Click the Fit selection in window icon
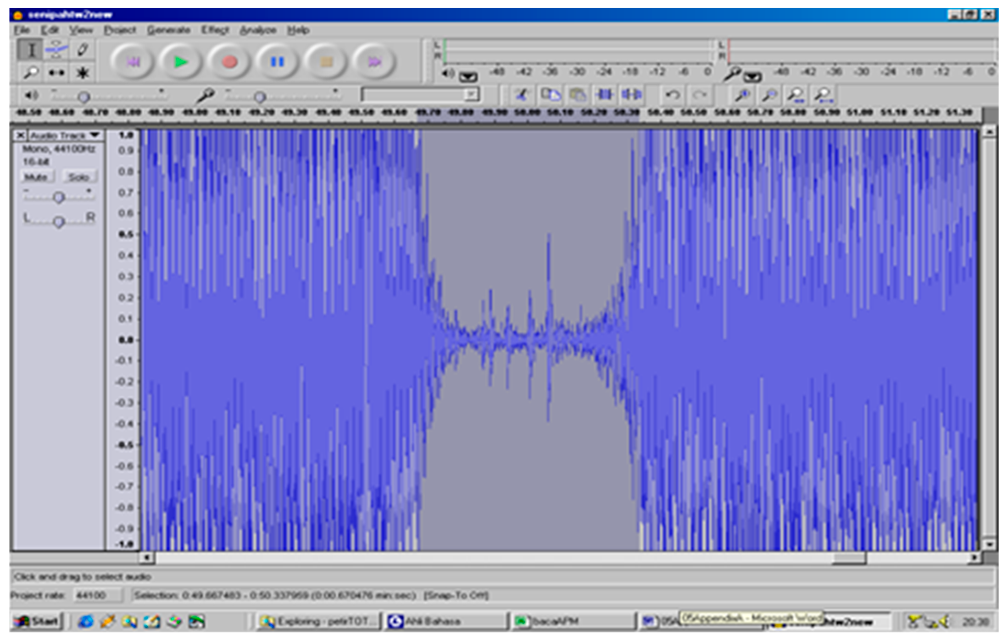 (796, 95)
